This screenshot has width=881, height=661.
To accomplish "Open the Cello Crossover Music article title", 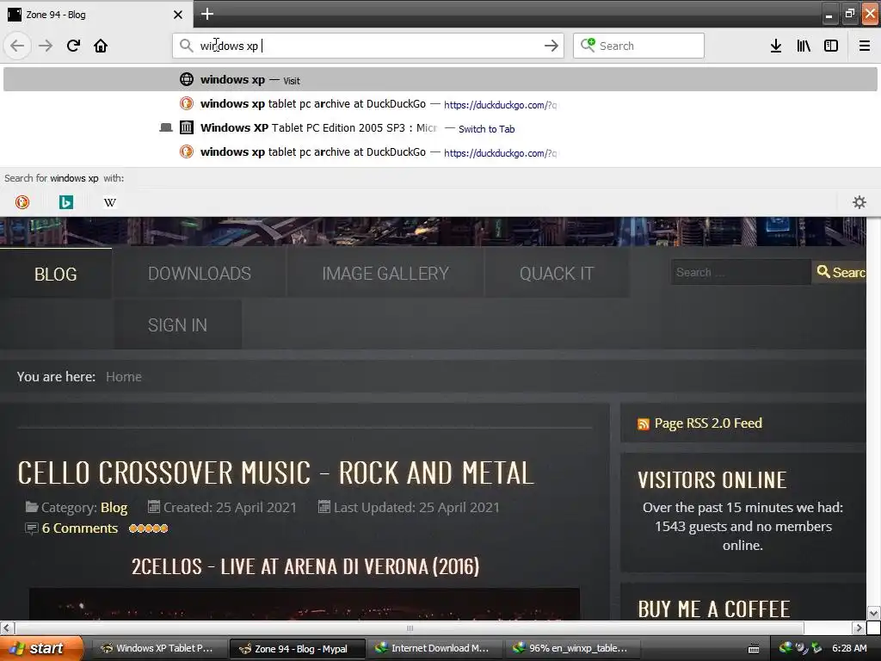I will click(x=276, y=473).
